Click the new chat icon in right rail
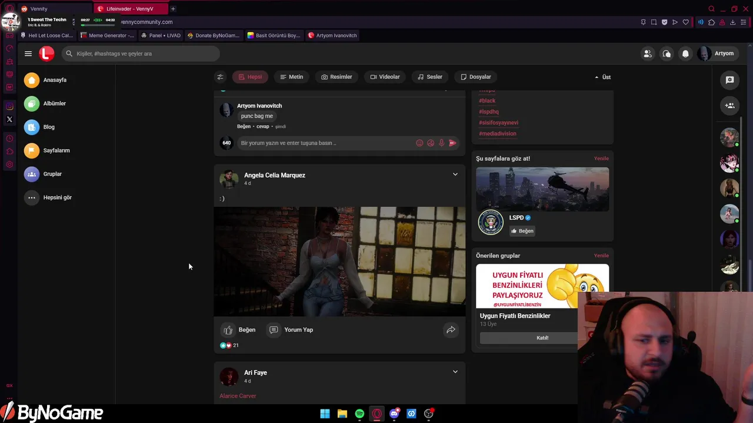The width and height of the screenshot is (753, 423). pyautogui.click(x=729, y=80)
